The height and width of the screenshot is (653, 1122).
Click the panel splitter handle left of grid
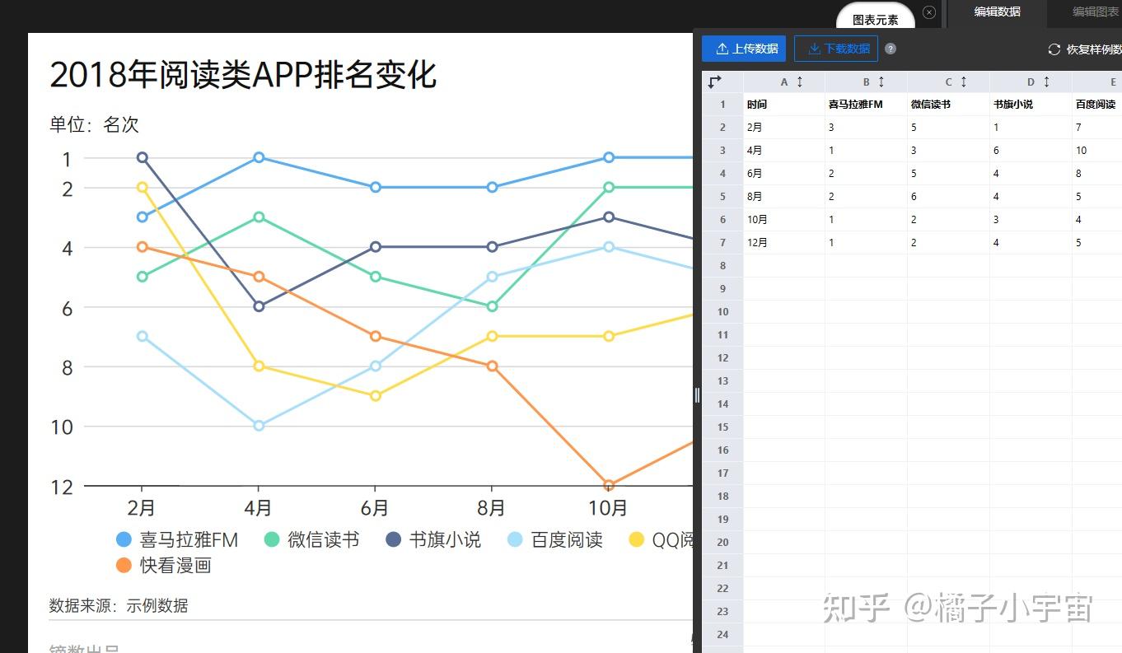697,395
